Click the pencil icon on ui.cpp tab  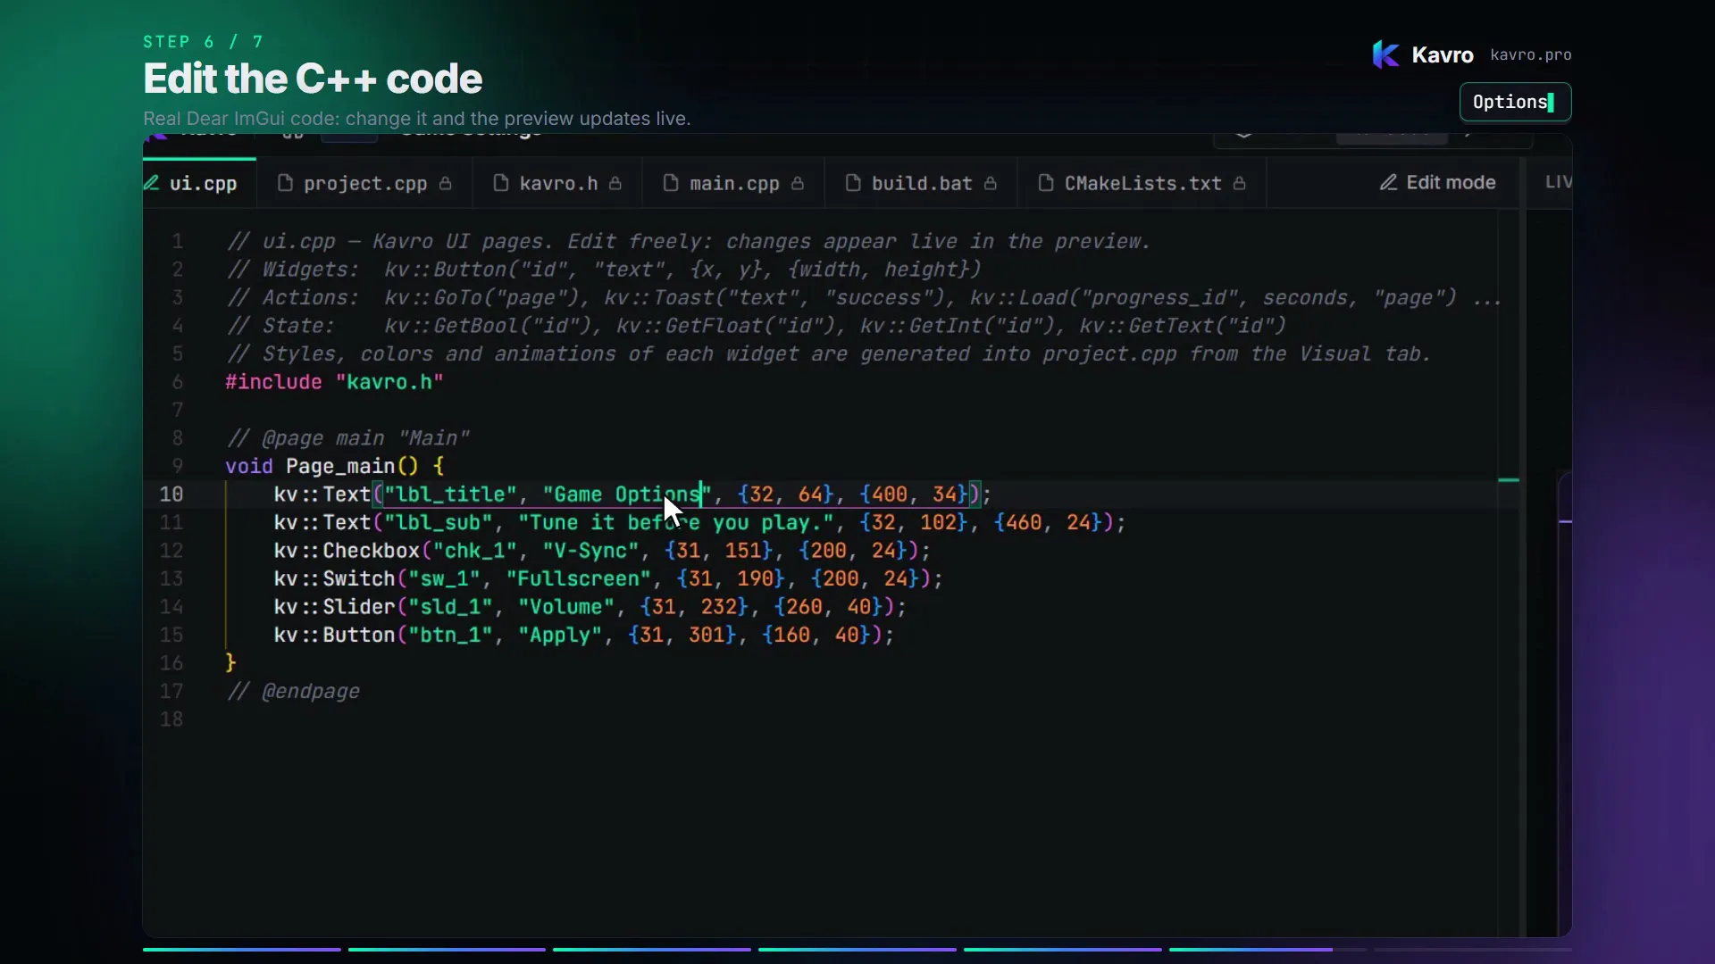(152, 183)
